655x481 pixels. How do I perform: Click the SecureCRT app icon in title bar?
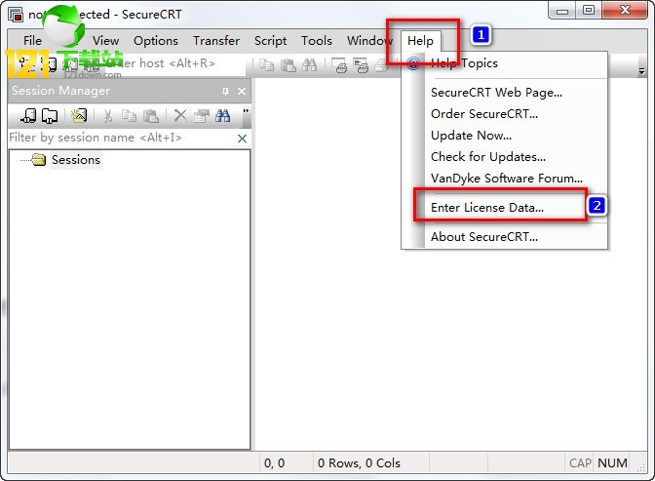(x=16, y=15)
